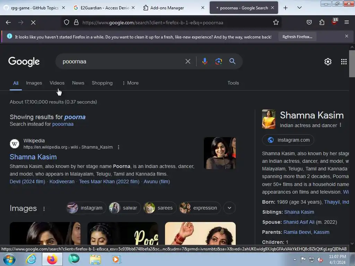Start voice search with microphone

(x=205, y=61)
